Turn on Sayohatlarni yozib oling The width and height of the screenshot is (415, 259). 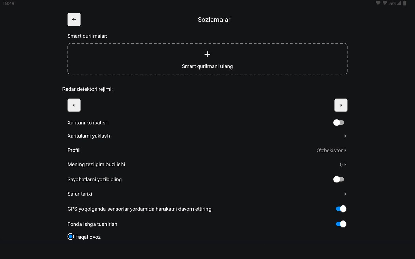339,179
